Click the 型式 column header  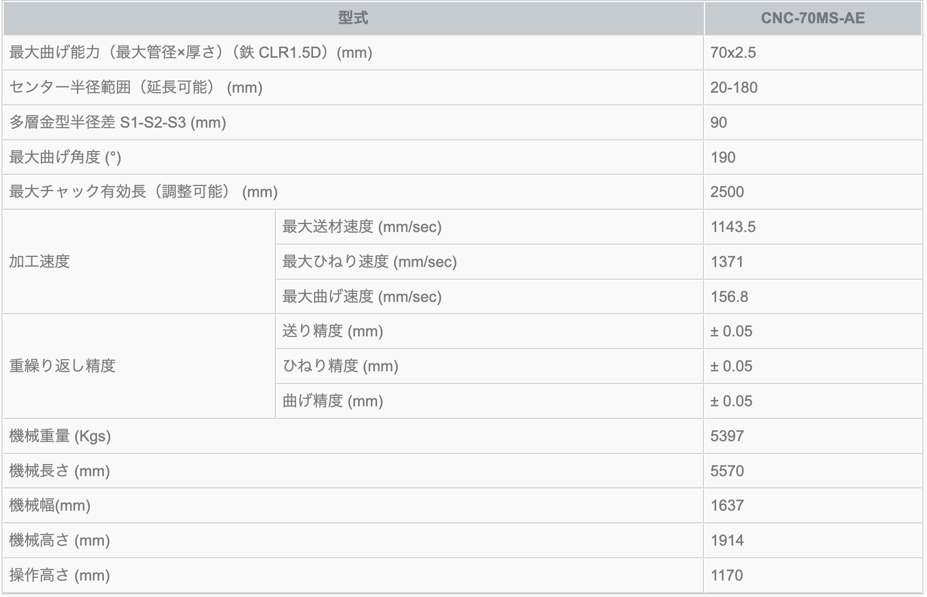[353, 18]
